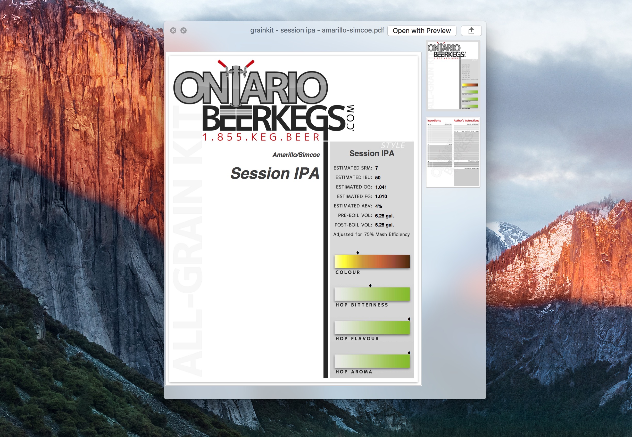Click the HOP AROMA label
Image resolution: width=632 pixels, height=437 pixels.
[354, 372]
